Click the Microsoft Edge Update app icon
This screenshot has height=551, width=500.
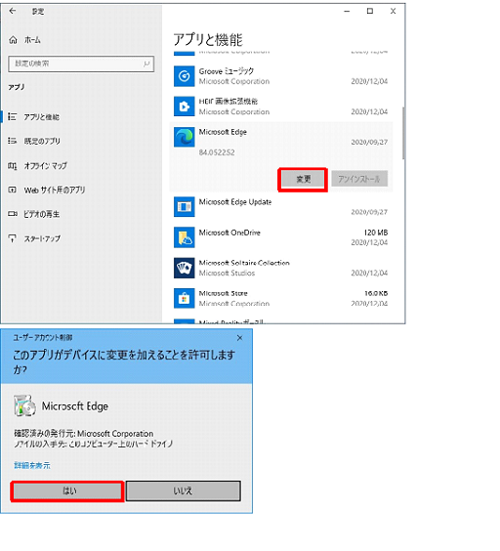[185, 207]
